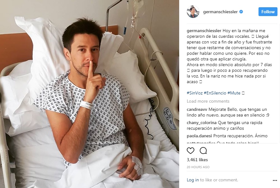Click the heart like icon
The image size is (280, 188).
tap(191, 151)
